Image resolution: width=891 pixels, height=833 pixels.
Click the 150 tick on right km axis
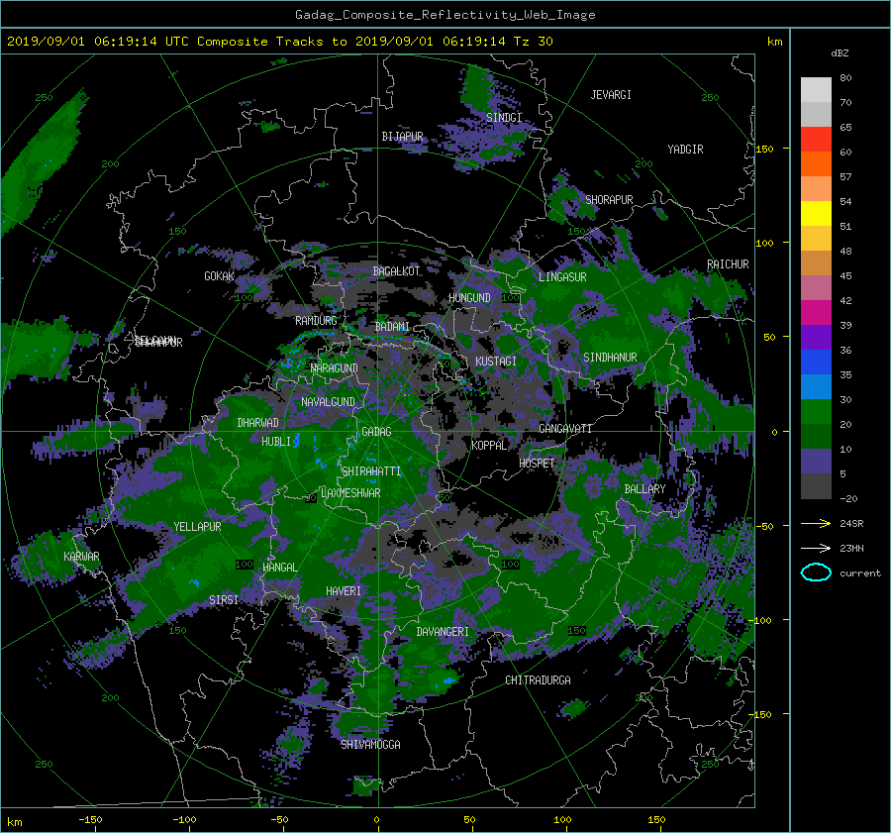click(764, 149)
